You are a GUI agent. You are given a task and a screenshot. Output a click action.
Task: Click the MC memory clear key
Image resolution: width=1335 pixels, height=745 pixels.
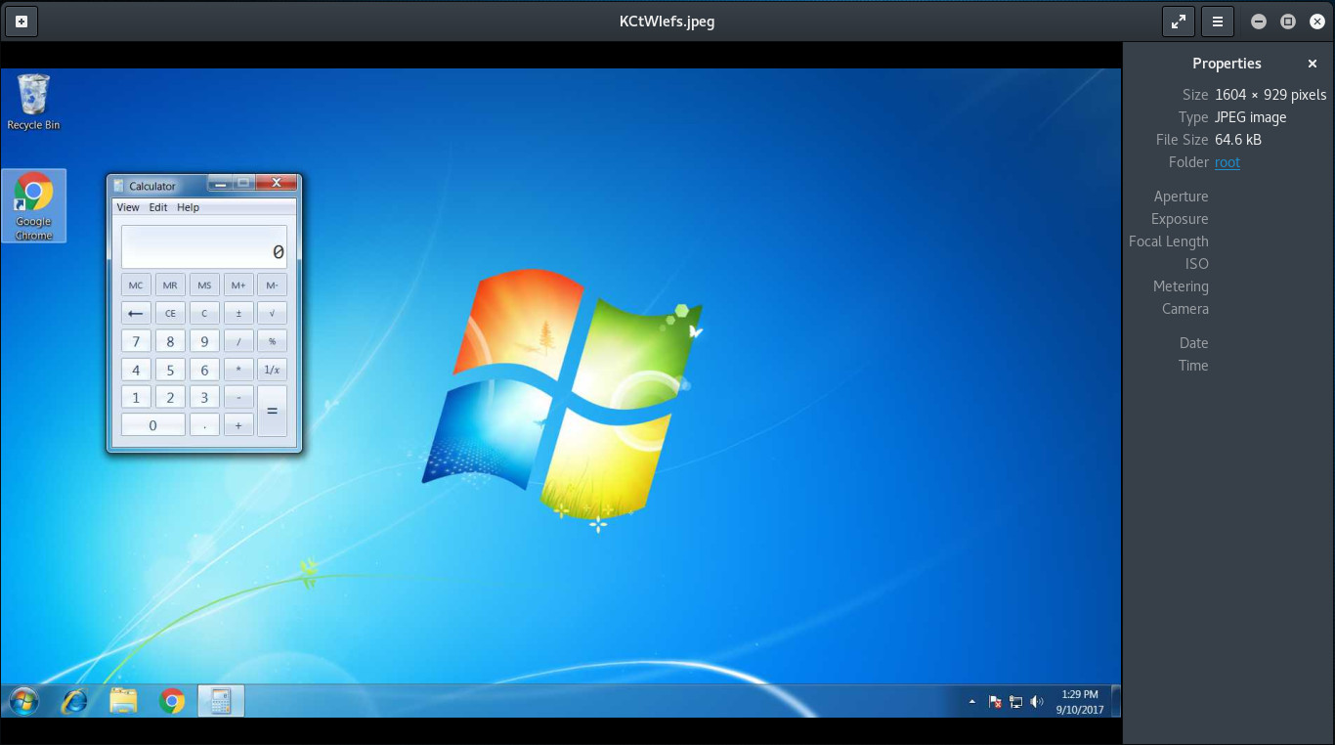[x=136, y=285]
